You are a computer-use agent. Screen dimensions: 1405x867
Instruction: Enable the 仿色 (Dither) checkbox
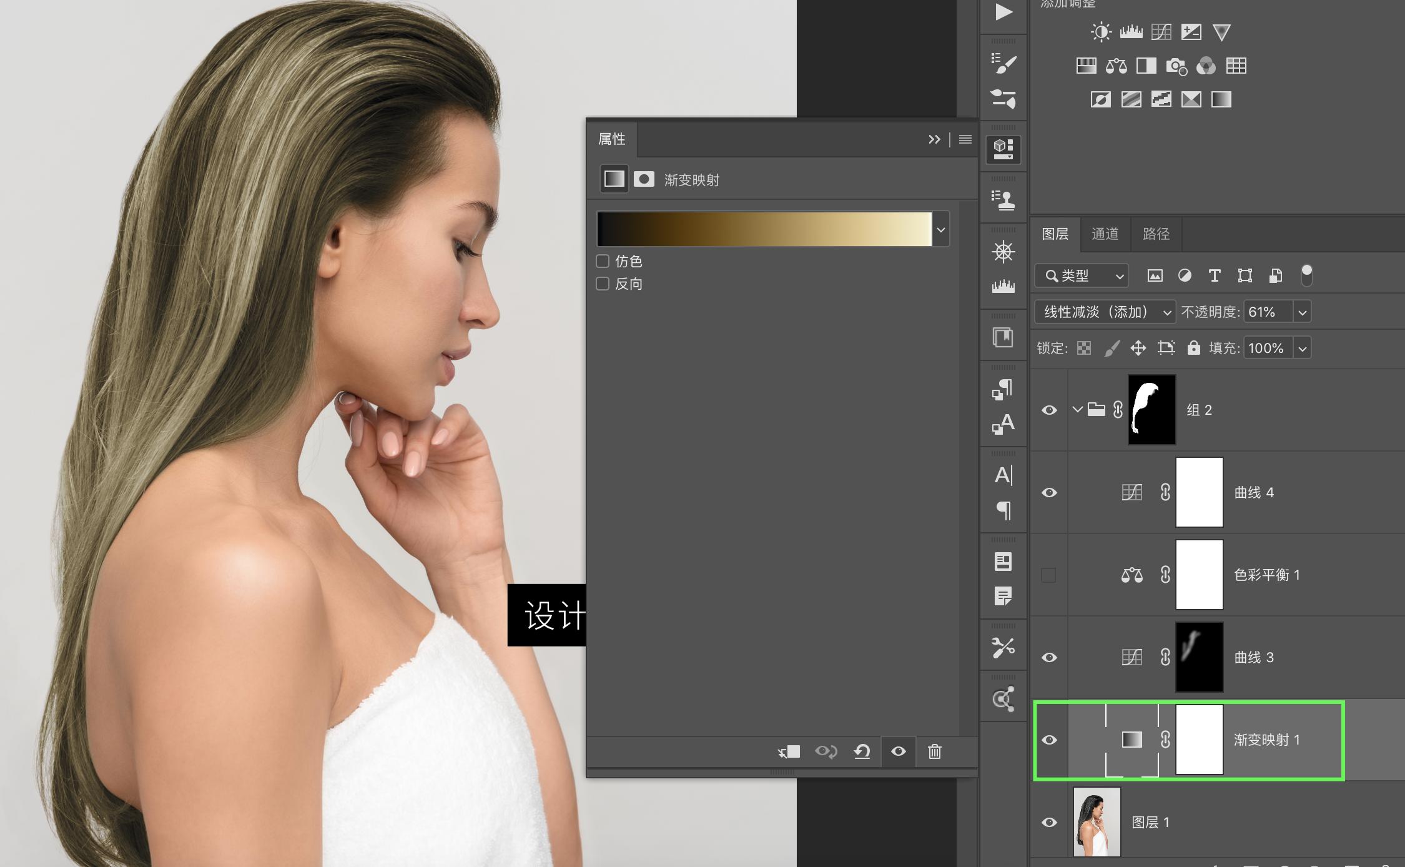click(603, 261)
